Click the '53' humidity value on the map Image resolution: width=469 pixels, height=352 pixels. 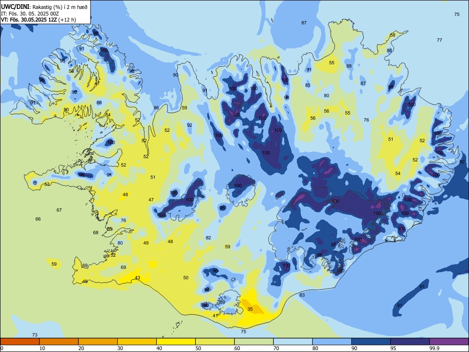[x=47, y=184]
